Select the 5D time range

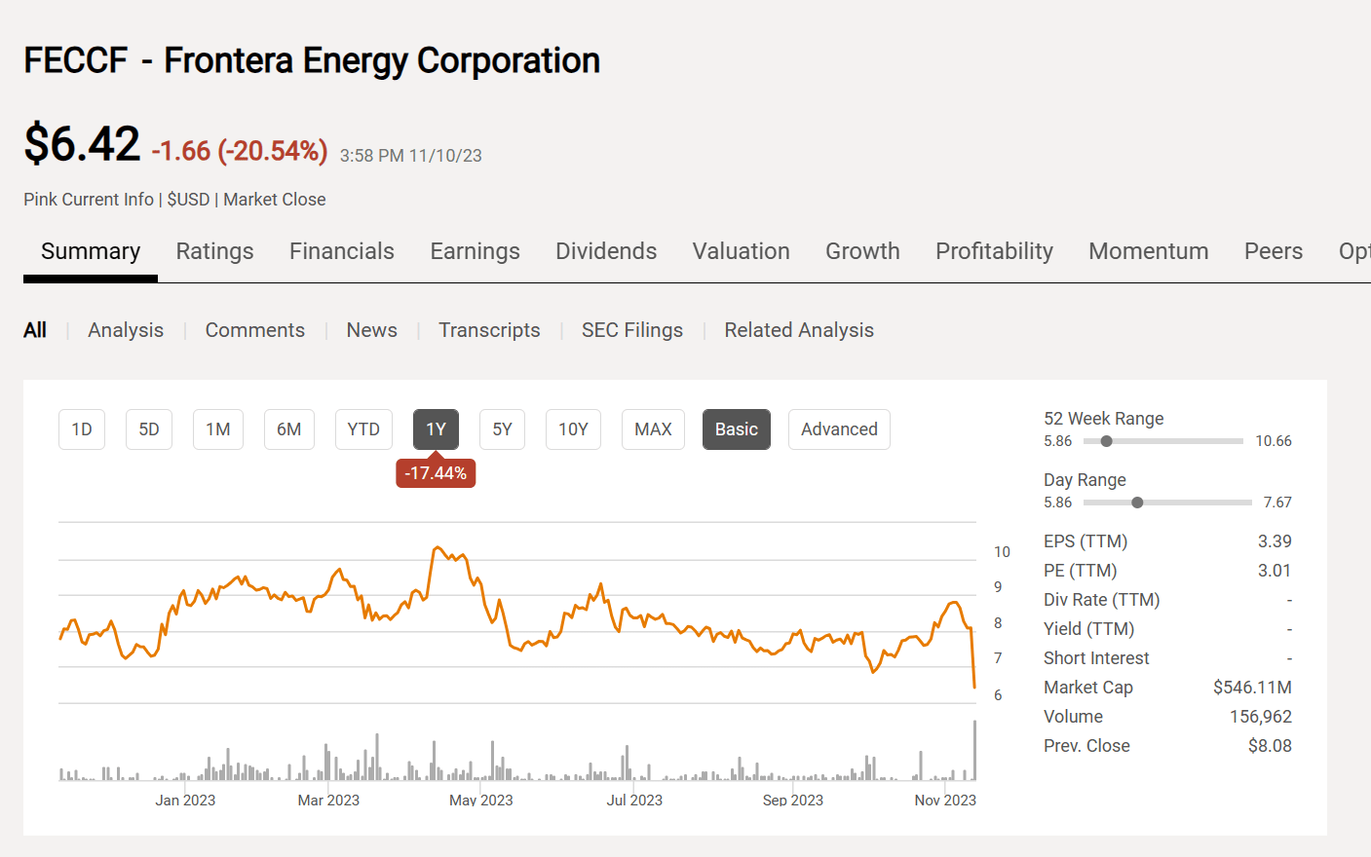[148, 428]
